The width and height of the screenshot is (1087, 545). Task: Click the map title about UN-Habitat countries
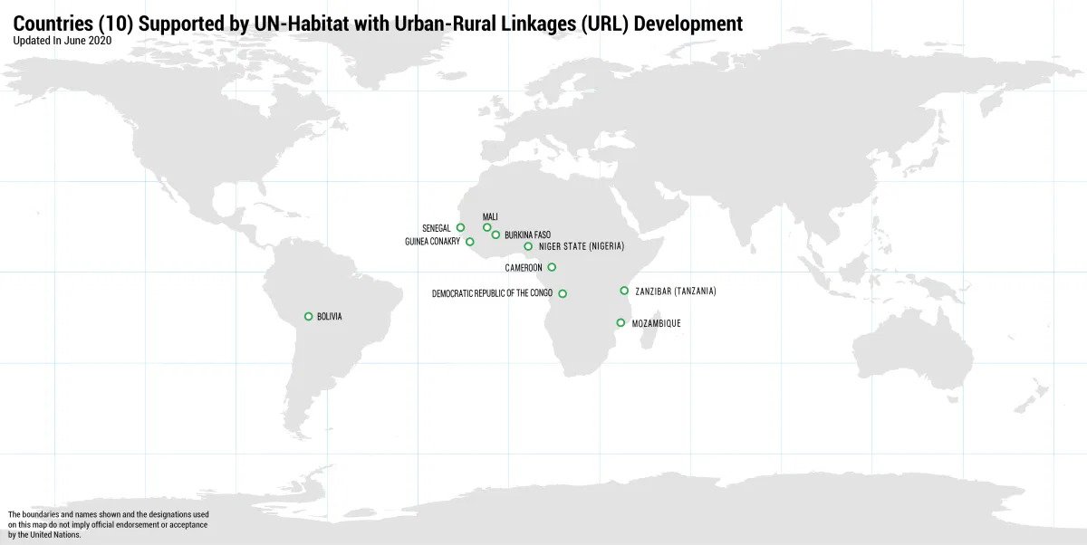(378, 24)
